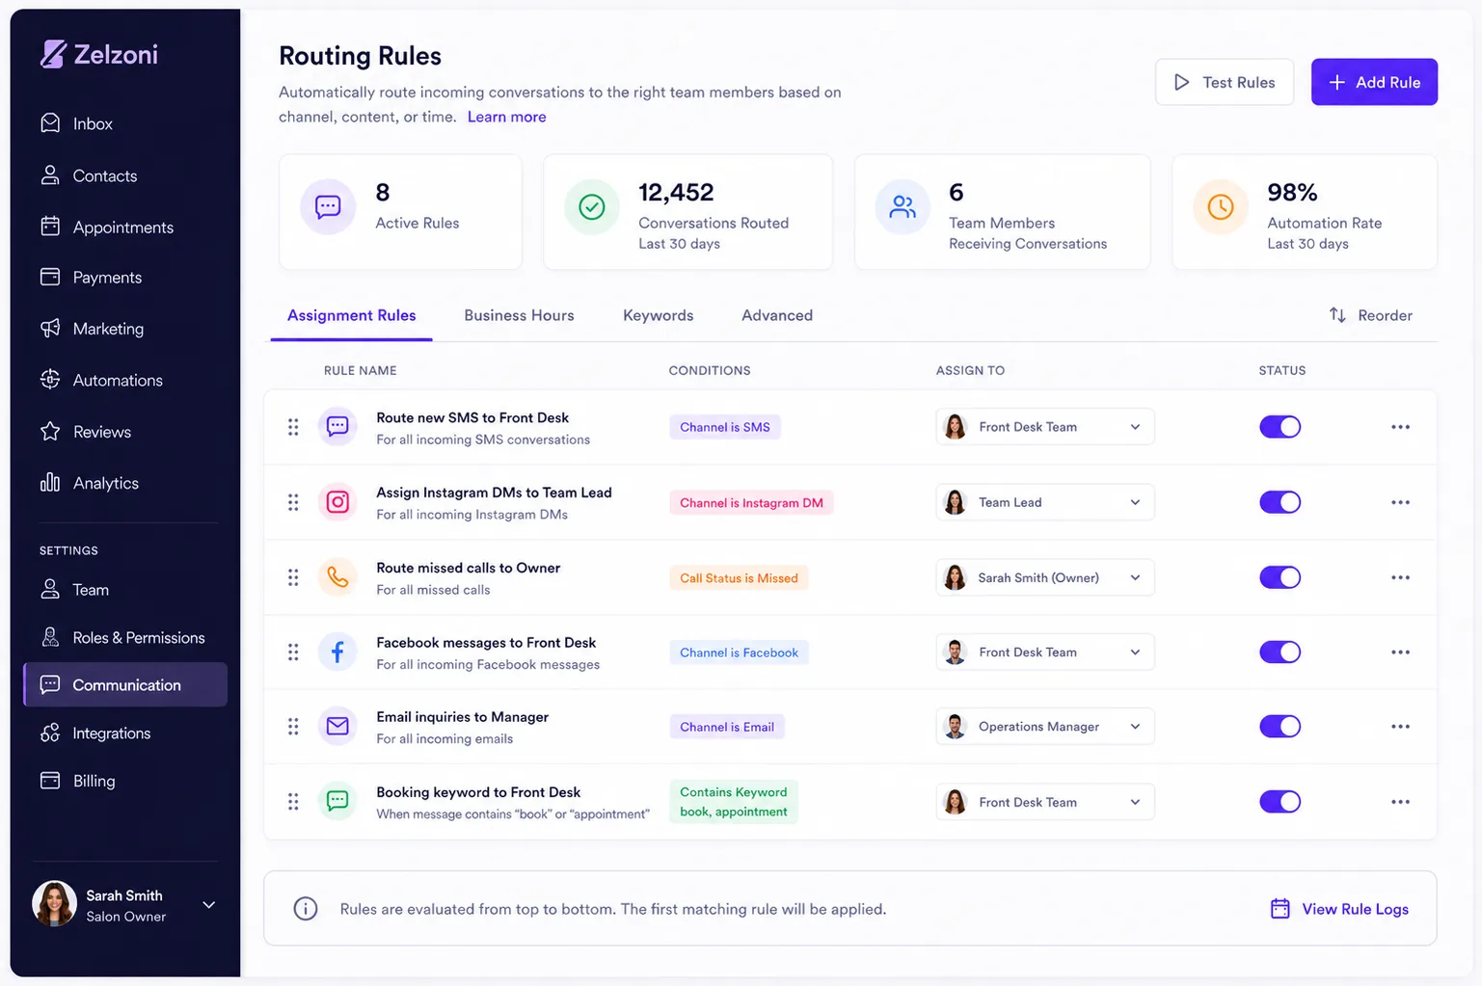Screen dimensions: 1482x986
Task: Click the Facebook icon in Facebook messages rule
Action: pos(337,653)
